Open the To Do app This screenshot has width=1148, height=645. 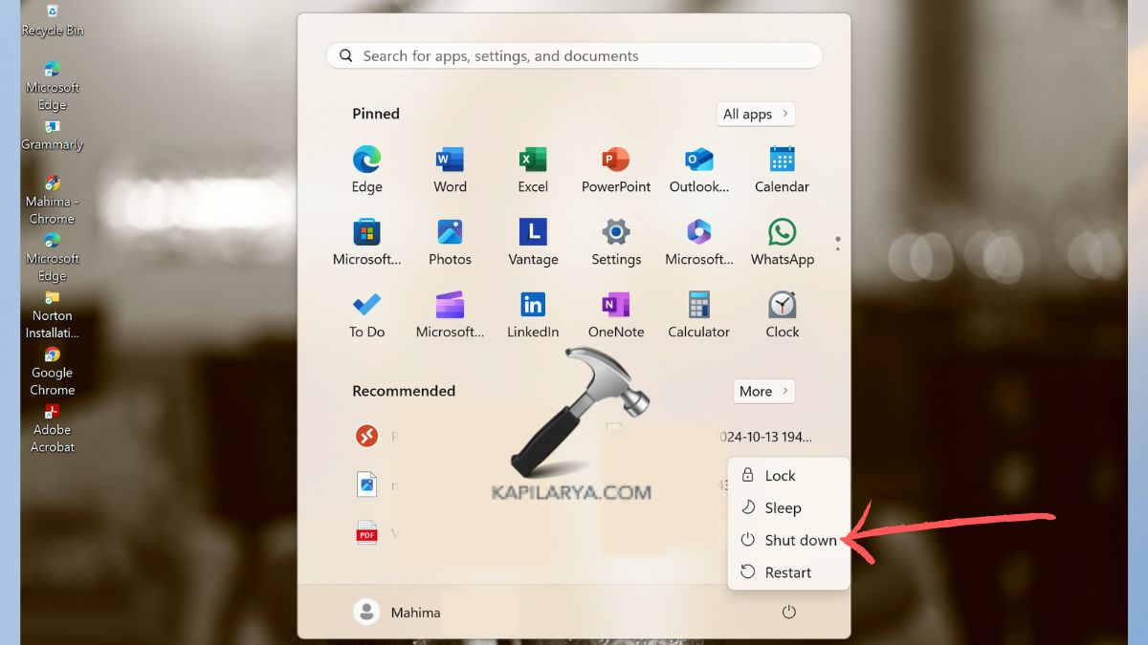[x=366, y=314]
